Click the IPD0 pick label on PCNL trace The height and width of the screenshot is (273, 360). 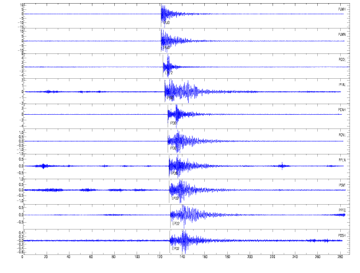tap(173, 148)
